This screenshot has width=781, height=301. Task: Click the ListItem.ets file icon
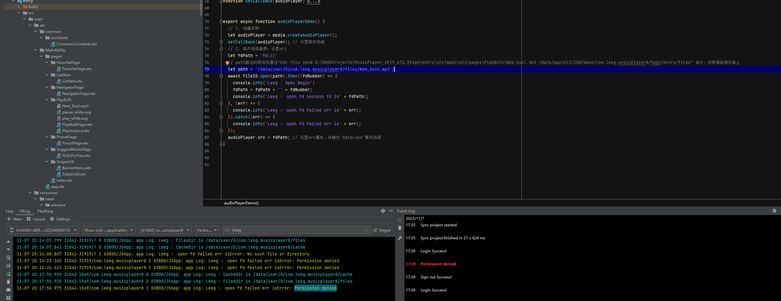coord(58,81)
